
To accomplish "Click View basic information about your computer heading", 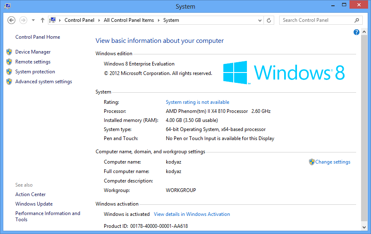I will (160, 40).
